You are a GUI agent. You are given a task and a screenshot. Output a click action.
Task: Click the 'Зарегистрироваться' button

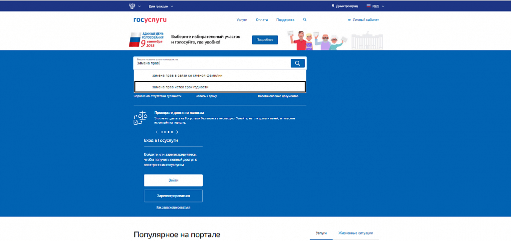[173, 196]
